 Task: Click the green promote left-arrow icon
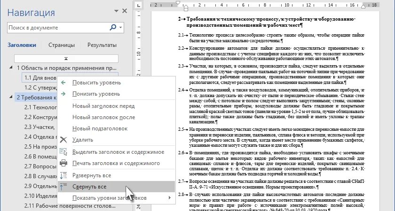pyautogui.click(x=63, y=83)
